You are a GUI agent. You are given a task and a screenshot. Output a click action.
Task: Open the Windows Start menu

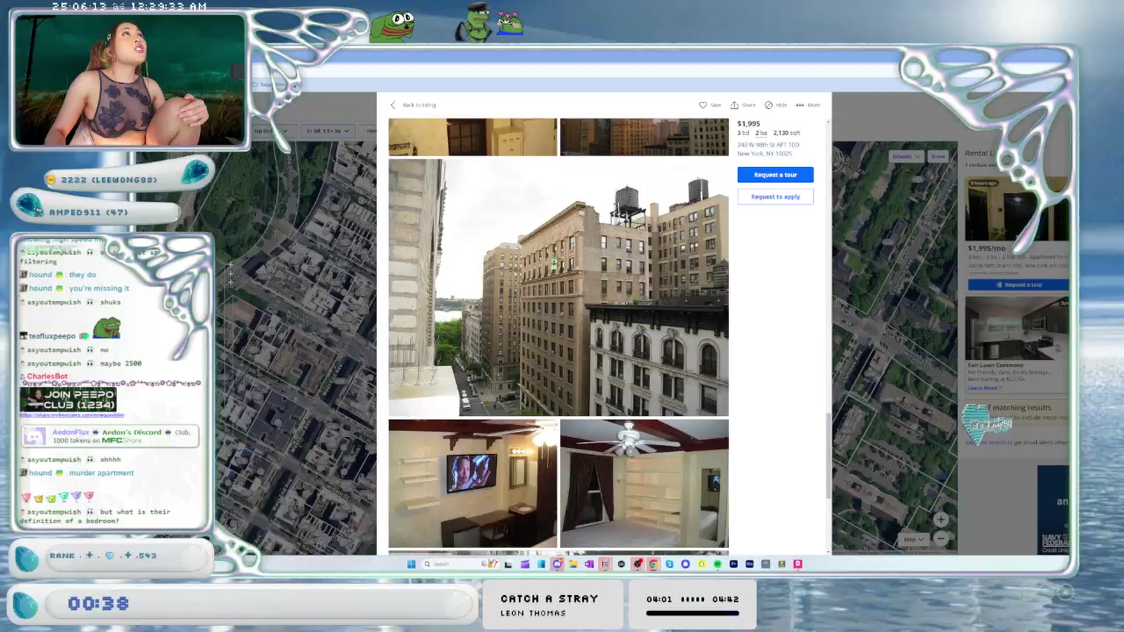click(411, 564)
